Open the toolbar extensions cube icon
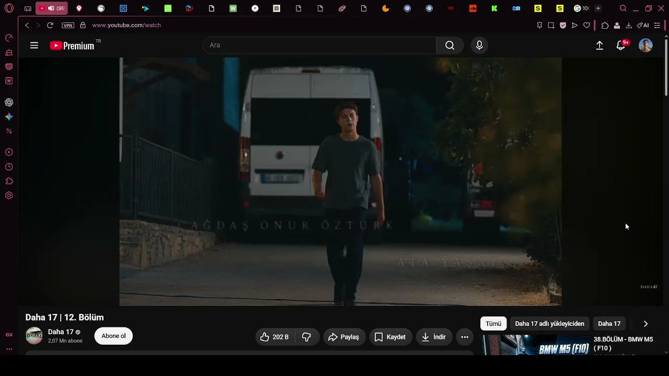The width and height of the screenshot is (669, 376). click(x=605, y=25)
